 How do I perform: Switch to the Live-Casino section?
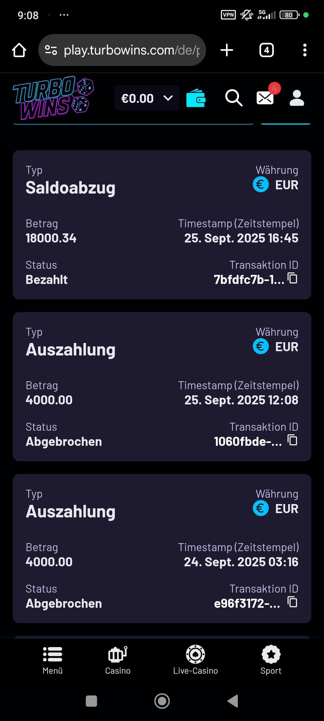point(195,660)
